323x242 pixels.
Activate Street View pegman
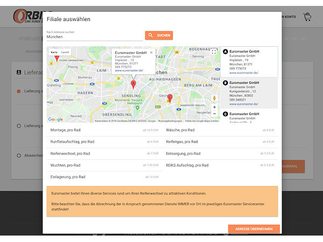click(x=214, y=98)
